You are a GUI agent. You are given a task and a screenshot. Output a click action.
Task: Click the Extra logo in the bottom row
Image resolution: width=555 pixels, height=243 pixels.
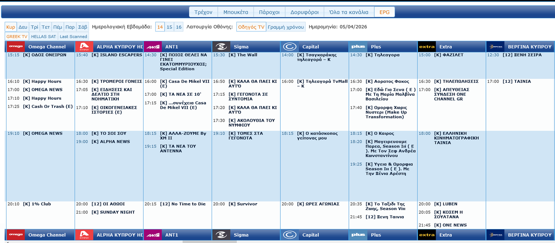427,235
